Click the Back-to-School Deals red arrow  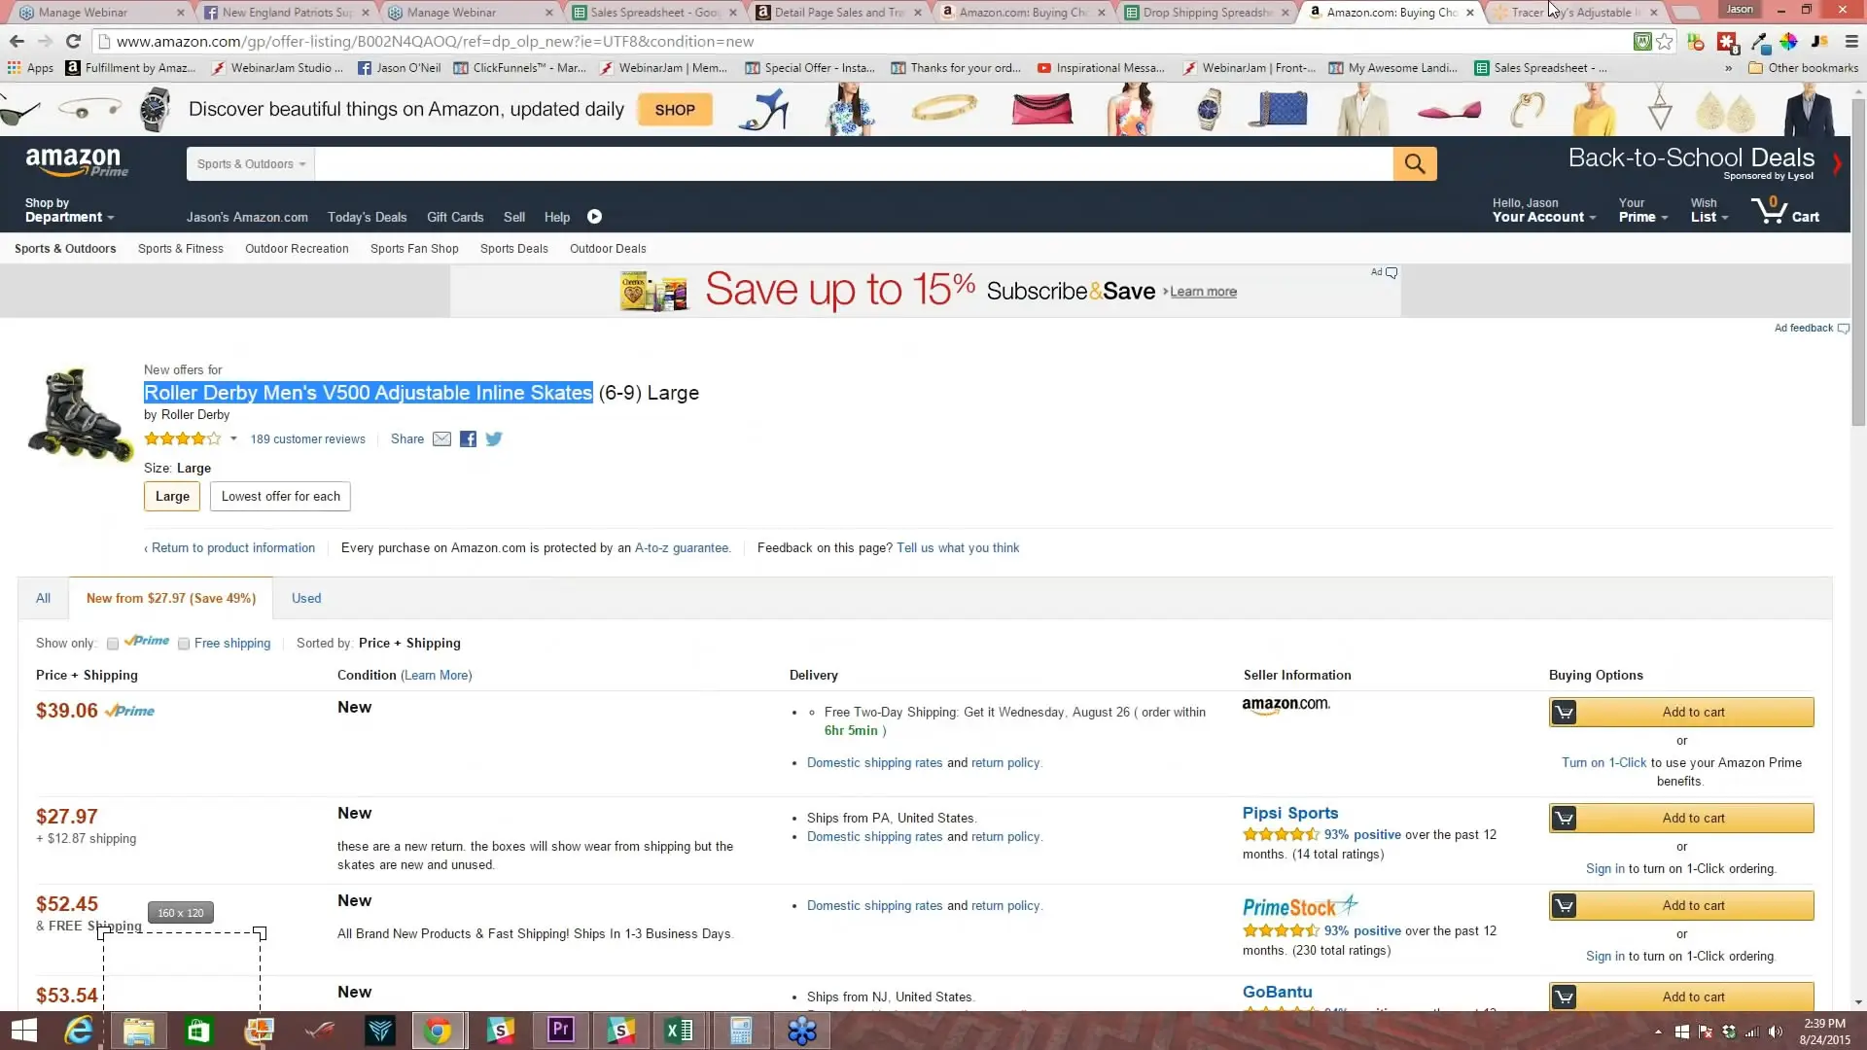click(1837, 163)
